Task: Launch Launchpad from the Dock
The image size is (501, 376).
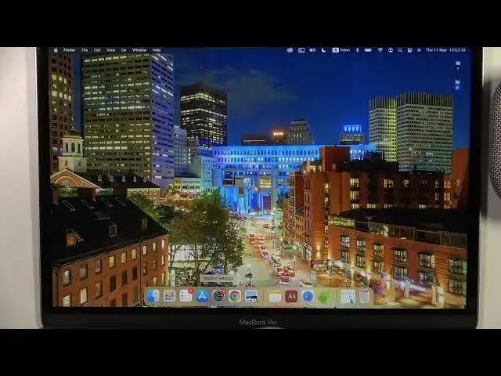Action: [x=169, y=295]
